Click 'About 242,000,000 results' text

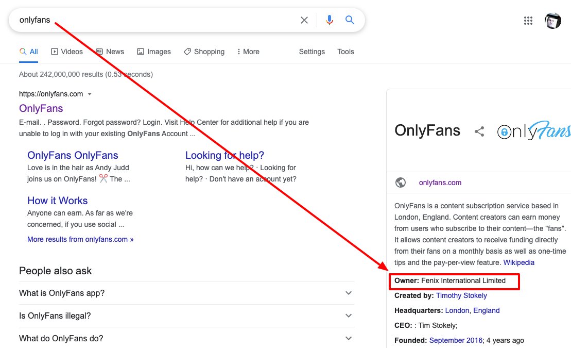pyautogui.click(x=61, y=74)
